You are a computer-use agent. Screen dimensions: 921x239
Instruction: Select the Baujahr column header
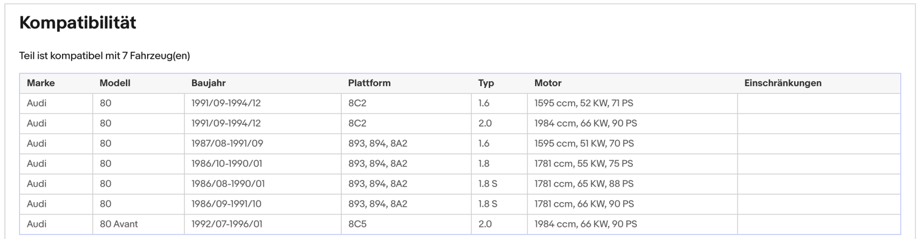click(208, 83)
